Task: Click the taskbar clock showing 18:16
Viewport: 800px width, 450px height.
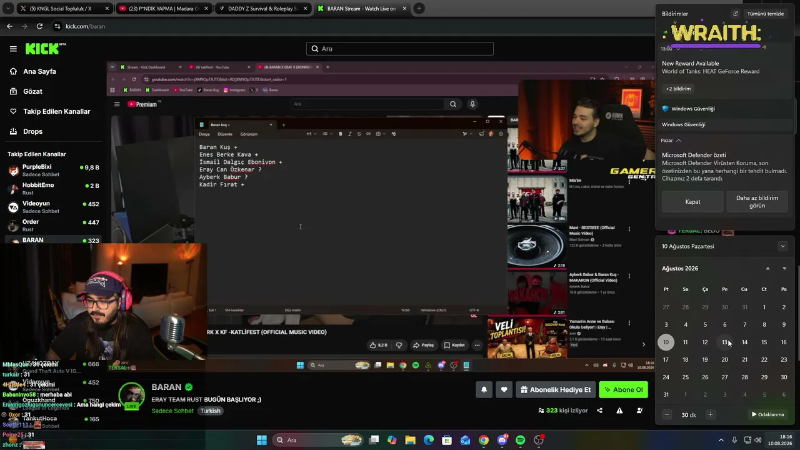Action: point(781,440)
